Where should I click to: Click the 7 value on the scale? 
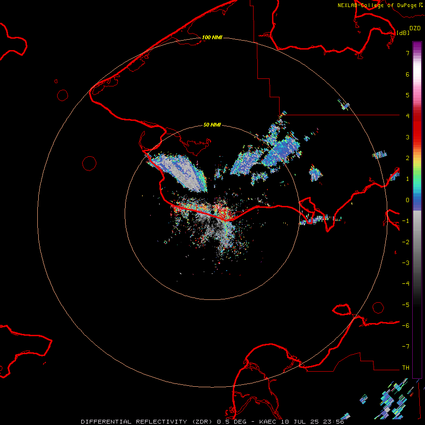coord(408,53)
